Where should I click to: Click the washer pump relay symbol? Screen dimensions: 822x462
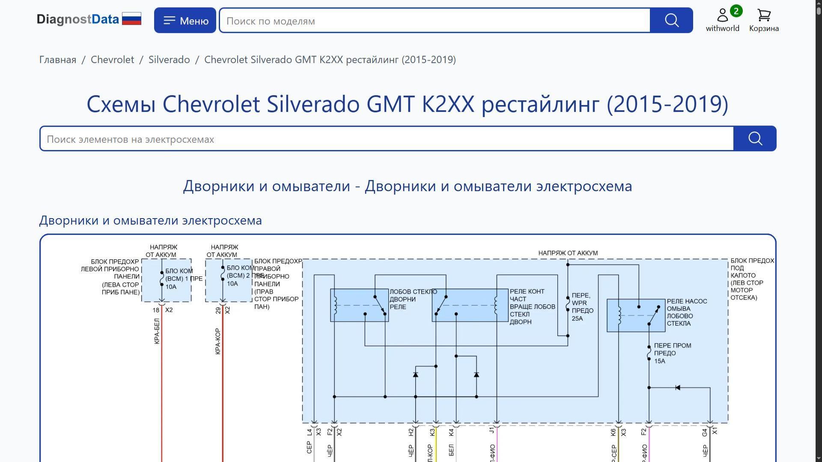pos(636,315)
